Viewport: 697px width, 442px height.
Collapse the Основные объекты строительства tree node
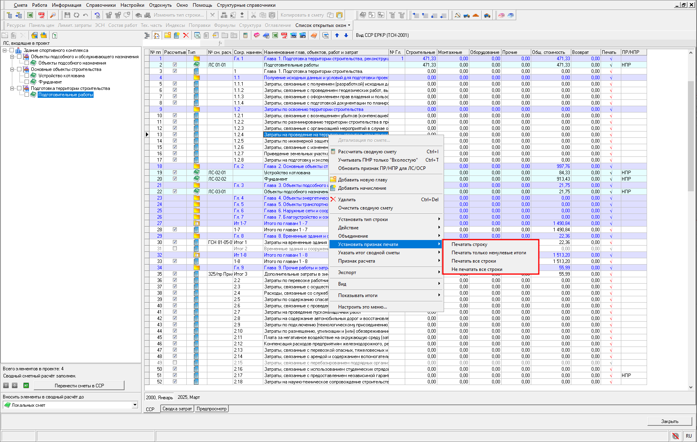[12, 69]
